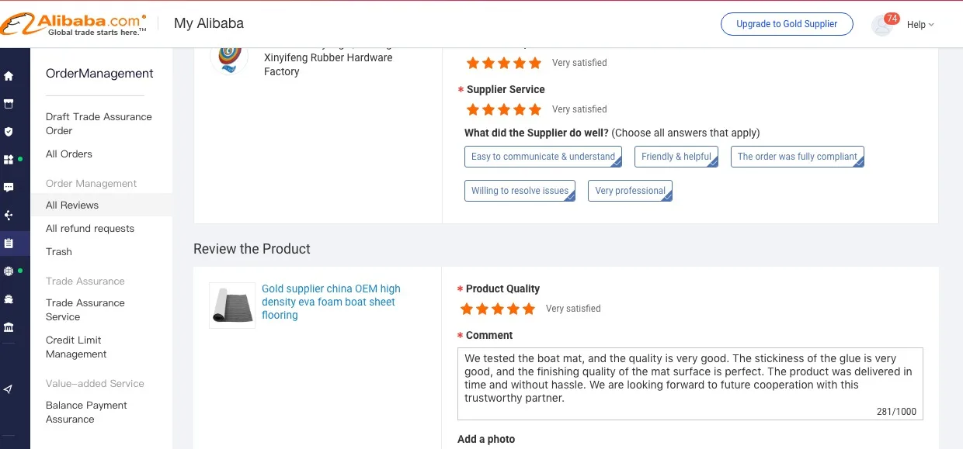The width and height of the screenshot is (963, 449).
Task: Click the globe icon in sidebar
Action: tap(9, 271)
